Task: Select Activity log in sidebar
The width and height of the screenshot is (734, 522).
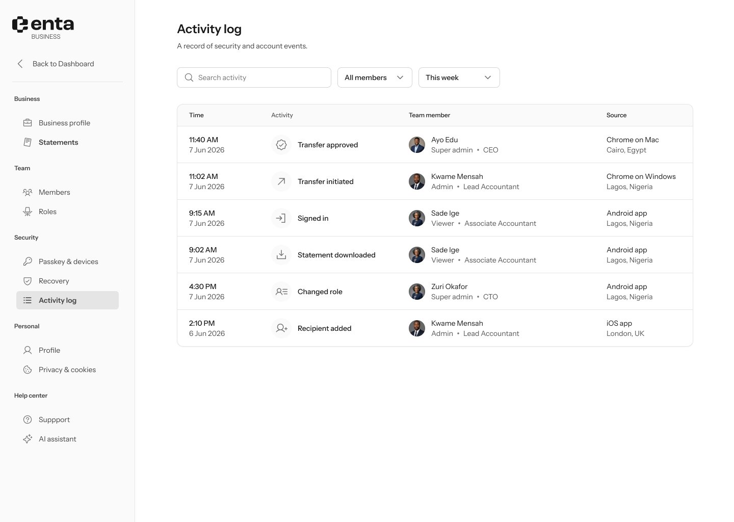Action: pos(67,300)
